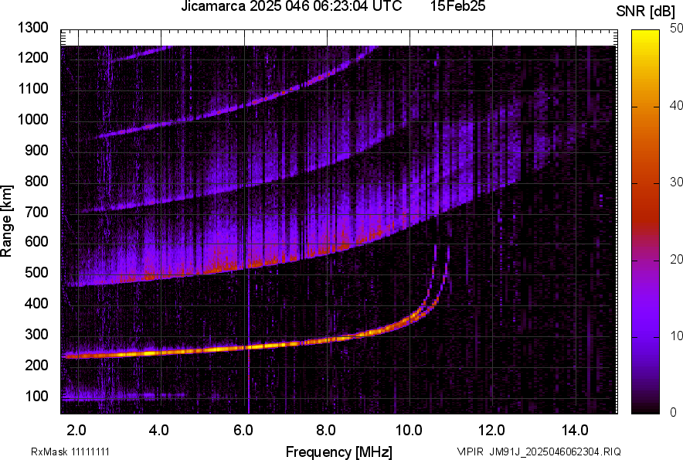Select the colorbar tick label 30

tap(677, 182)
